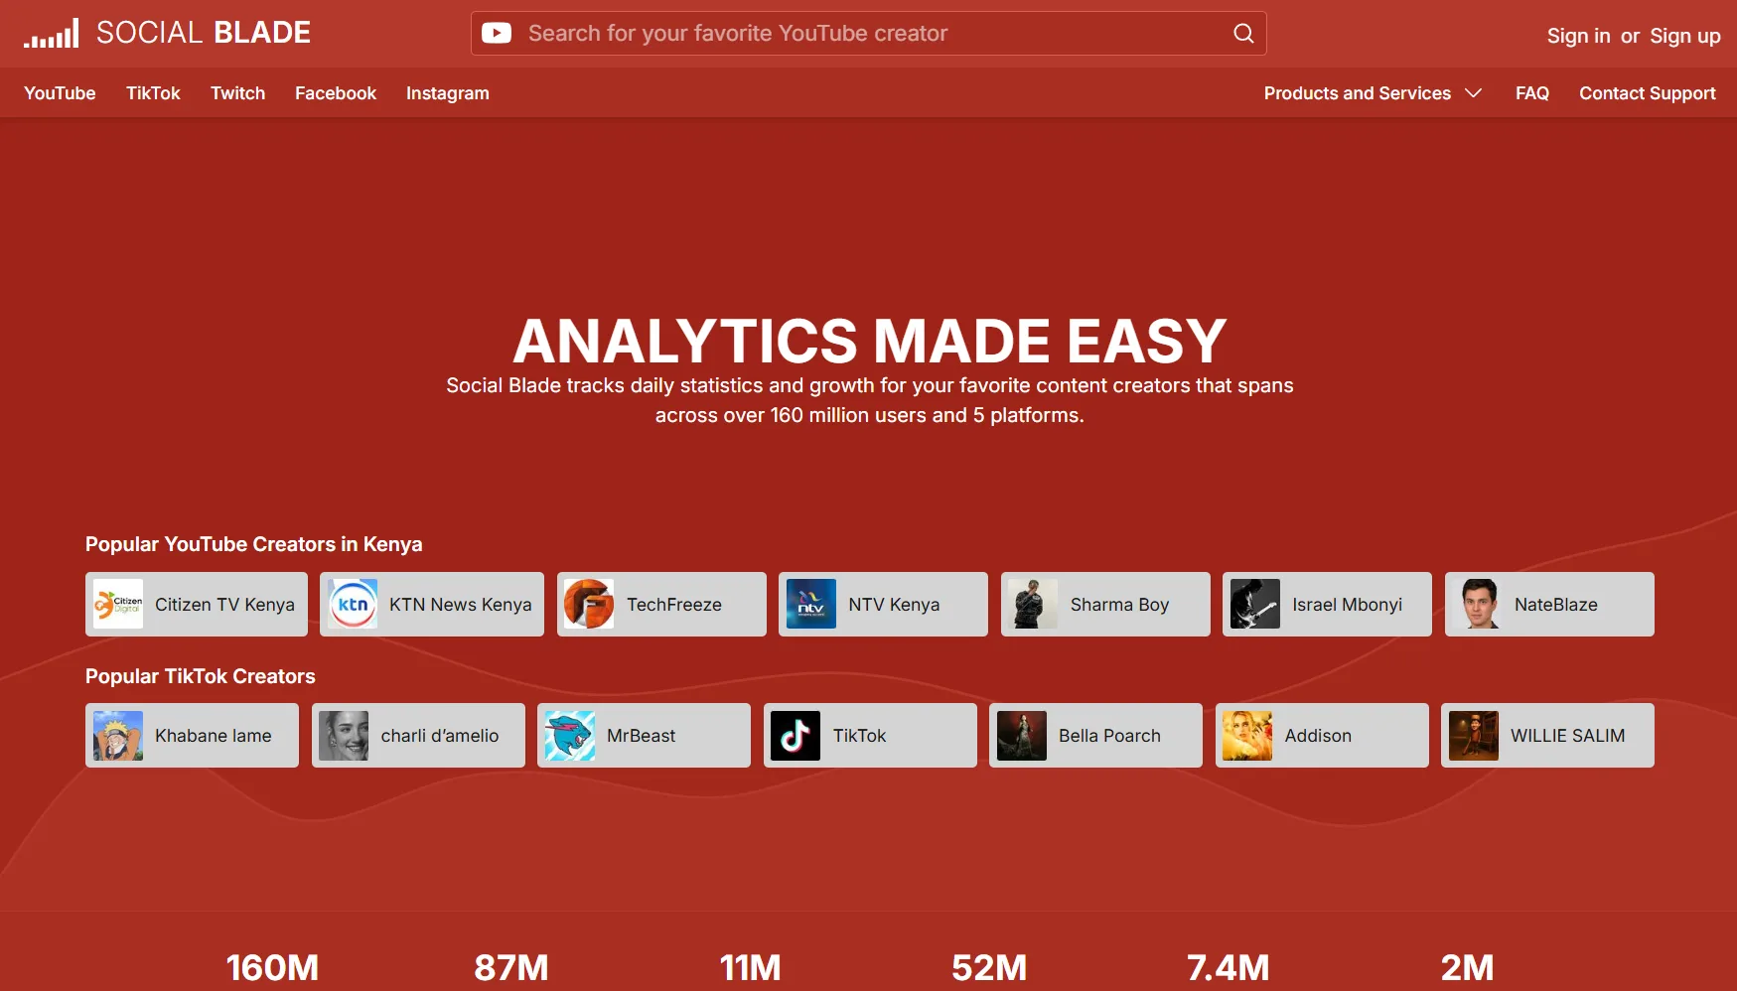Click the 2M statistic

(1467, 967)
